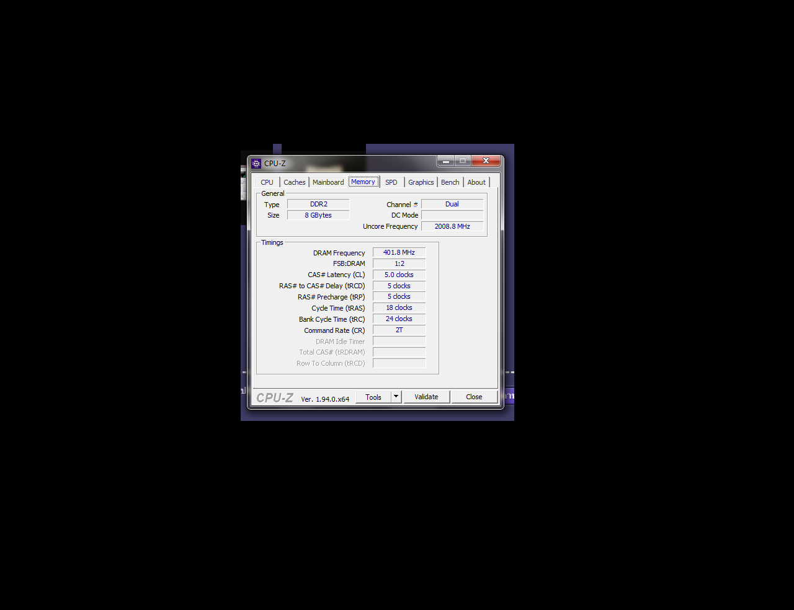Select the tRCD 5 clocks value
Image resolution: width=794 pixels, height=610 pixels.
coord(399,286)
